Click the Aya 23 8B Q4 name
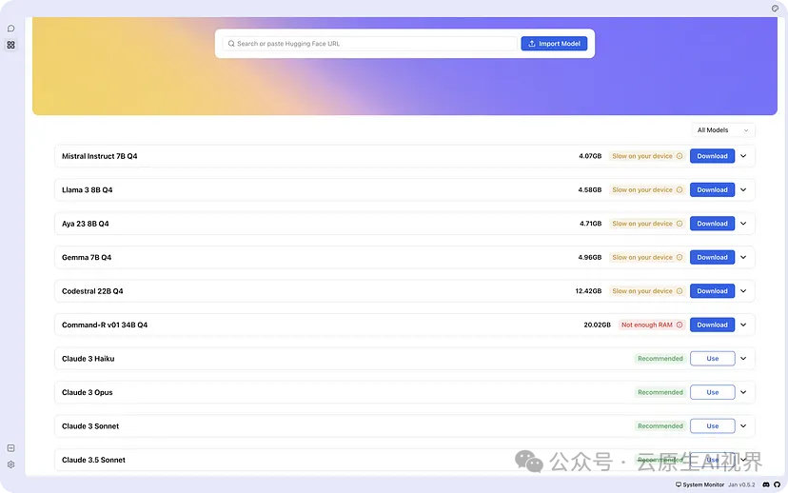The width and height of the screenshot is (788, 493). pos(86,224)
